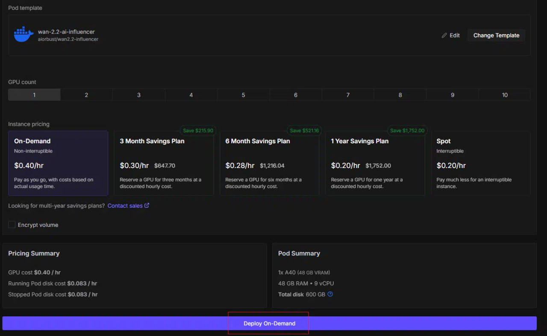Image resolution: width=547 pixels, height=336 pixels.
Task: Set GPU count to 8
Action: (x=400, y=95)
